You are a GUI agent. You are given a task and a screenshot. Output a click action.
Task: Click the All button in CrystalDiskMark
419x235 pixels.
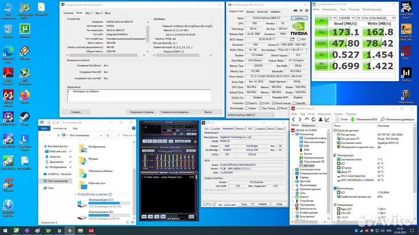[321, 20]
